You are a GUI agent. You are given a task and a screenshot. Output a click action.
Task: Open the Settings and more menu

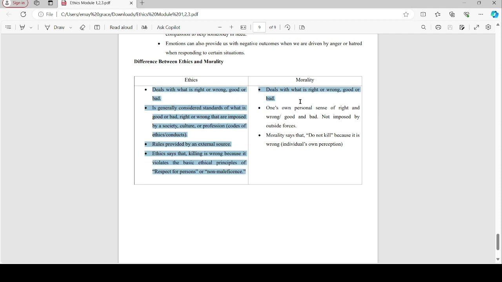tap(481, 14)
